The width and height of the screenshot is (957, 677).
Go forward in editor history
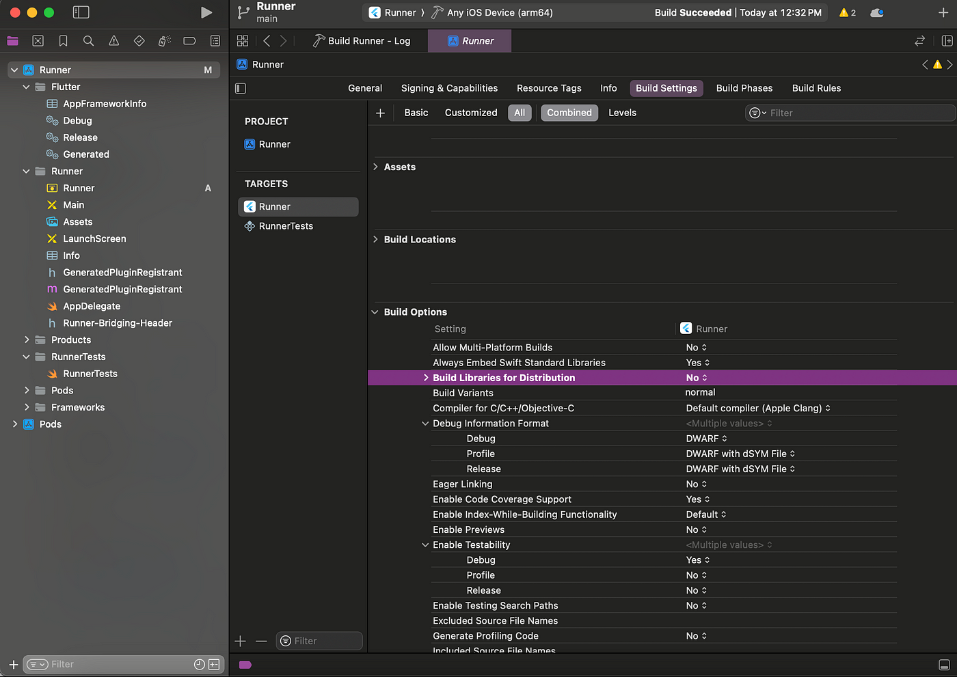(283, 41)
